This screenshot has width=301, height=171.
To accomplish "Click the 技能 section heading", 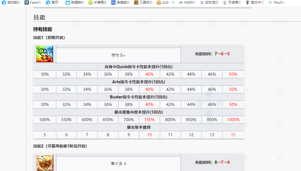I will (x=39, y=17).
